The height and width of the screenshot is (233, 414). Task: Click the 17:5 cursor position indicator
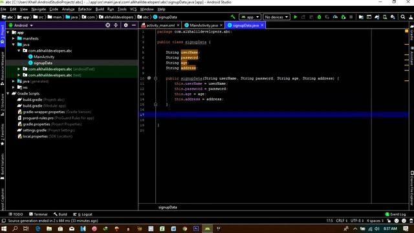click(x=329, y=221)
